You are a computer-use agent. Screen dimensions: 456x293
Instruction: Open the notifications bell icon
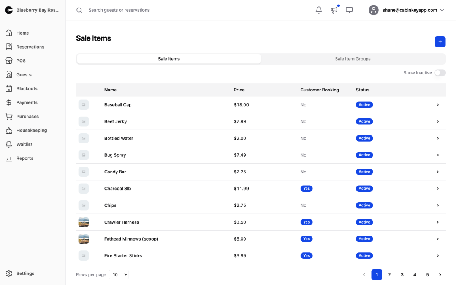[x=319, y=10]
